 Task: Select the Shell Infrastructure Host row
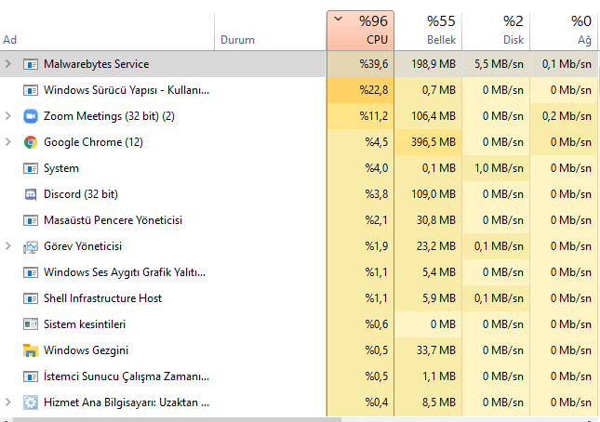coord(103,298)
